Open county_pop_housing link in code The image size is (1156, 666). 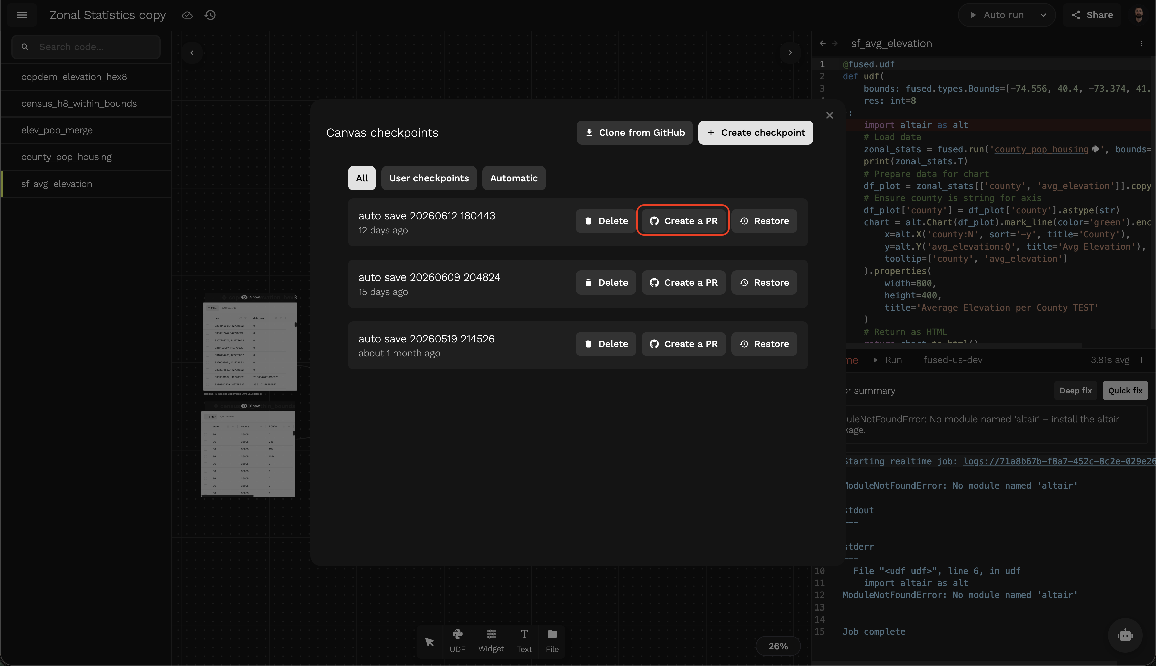(1041, 149)
